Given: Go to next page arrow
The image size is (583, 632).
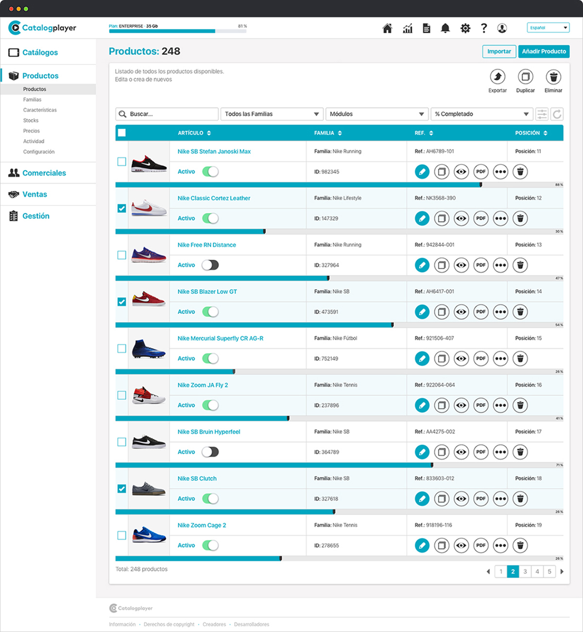Looking at the screenshot, I should 562,572.
